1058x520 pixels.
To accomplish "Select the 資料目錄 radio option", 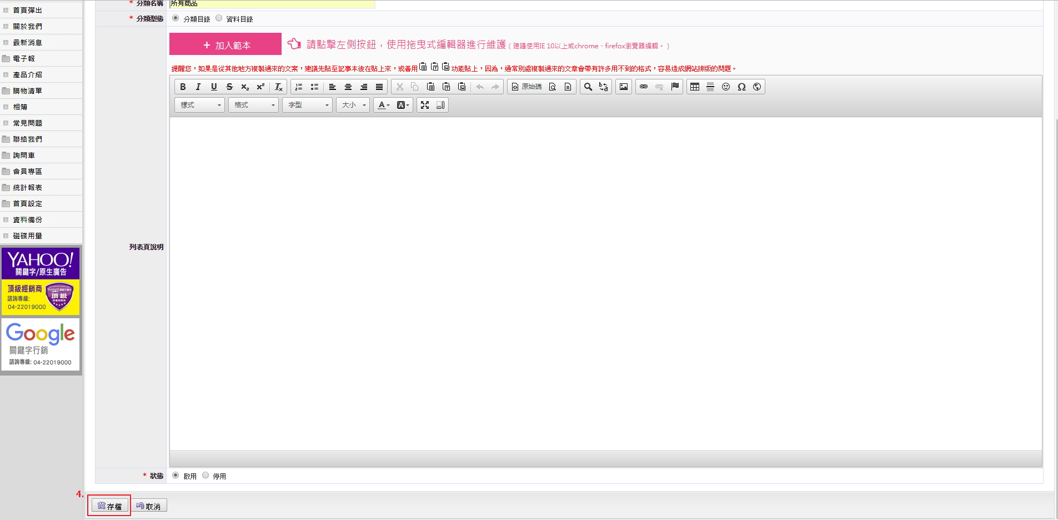I will (x=219, y=18).
